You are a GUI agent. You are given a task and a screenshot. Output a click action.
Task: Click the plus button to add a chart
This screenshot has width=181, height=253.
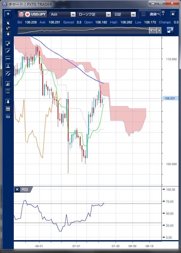coord(8,14)
